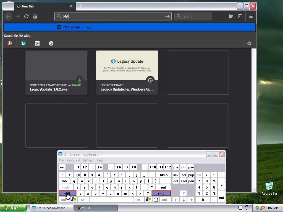The image size is (283, 212).
Task: Click the Search input field
Action: [x=193, y=16]
